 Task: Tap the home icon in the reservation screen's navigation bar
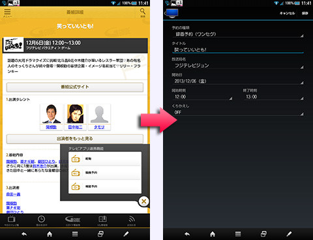point(213,234)
